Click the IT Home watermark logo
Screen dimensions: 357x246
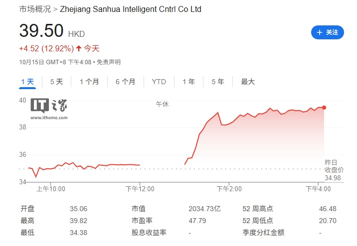click(48, 106)
